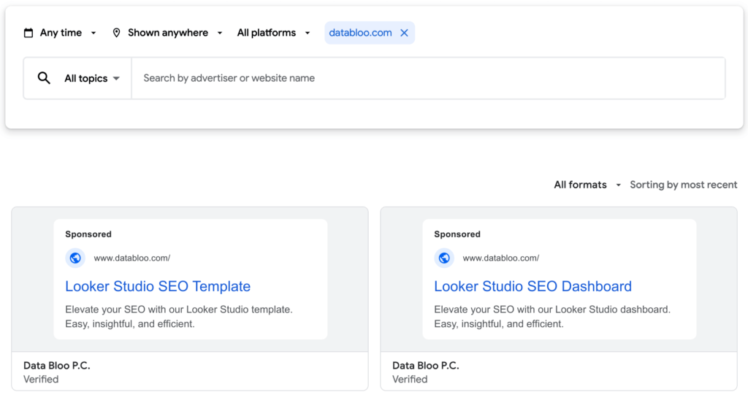Remove the databloo.com filter chip
Image resolution: width=748 pixels, height=400 pixels.
[404, 33]
